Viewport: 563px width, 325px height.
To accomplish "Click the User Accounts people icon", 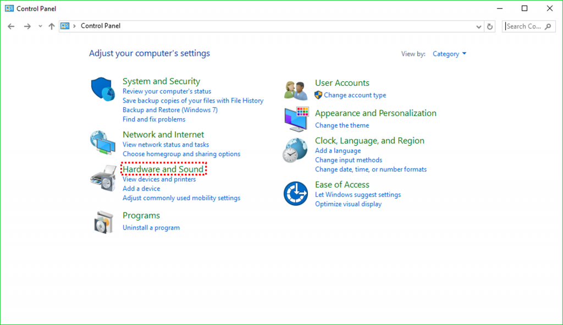I will 296,90.
